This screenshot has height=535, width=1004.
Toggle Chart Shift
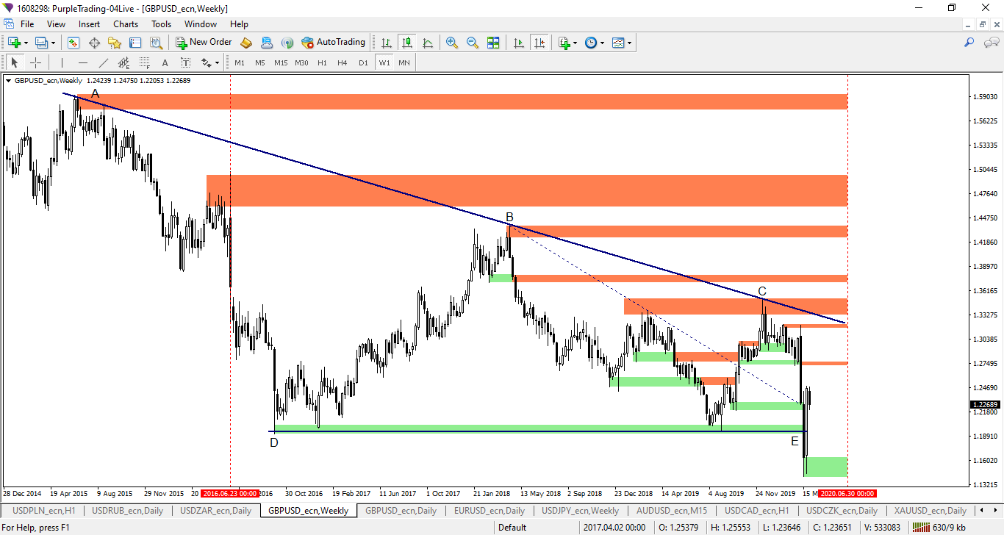click(539, 43)
